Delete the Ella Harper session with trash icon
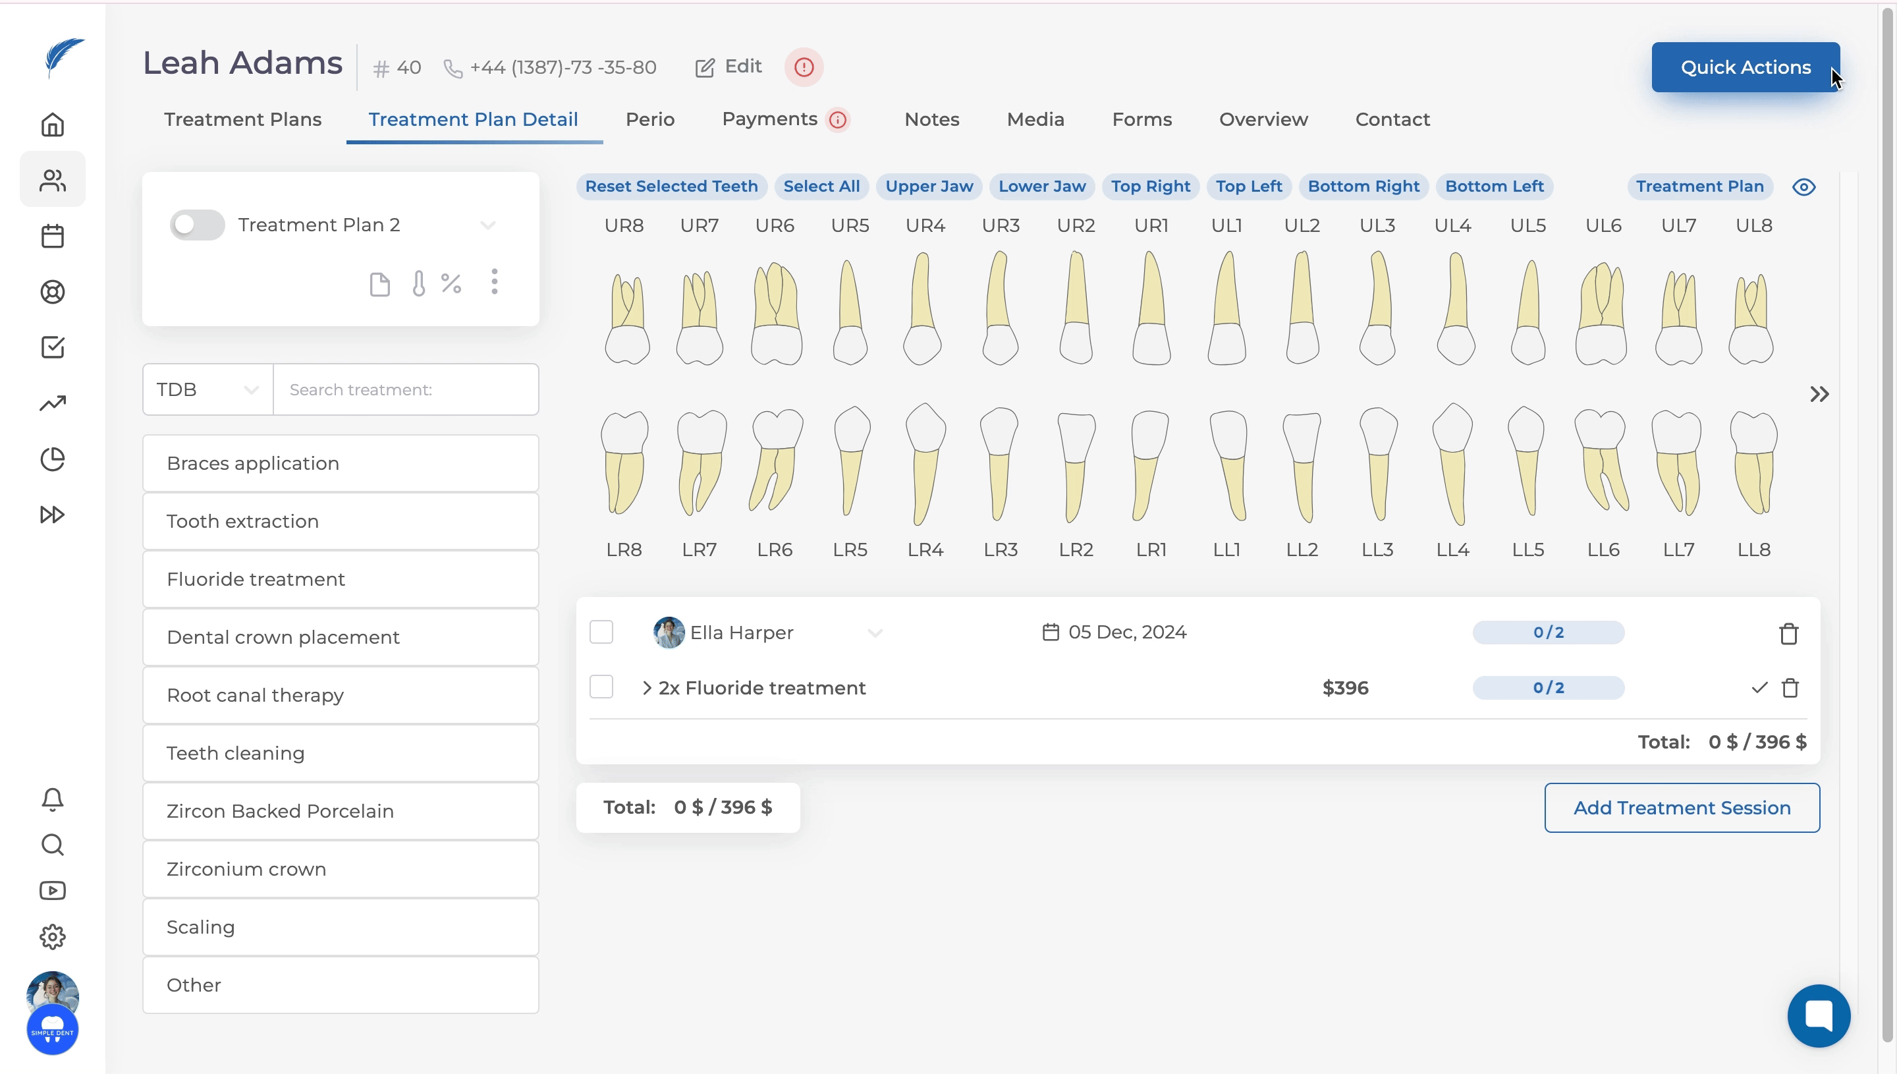 coord(1788,634)
